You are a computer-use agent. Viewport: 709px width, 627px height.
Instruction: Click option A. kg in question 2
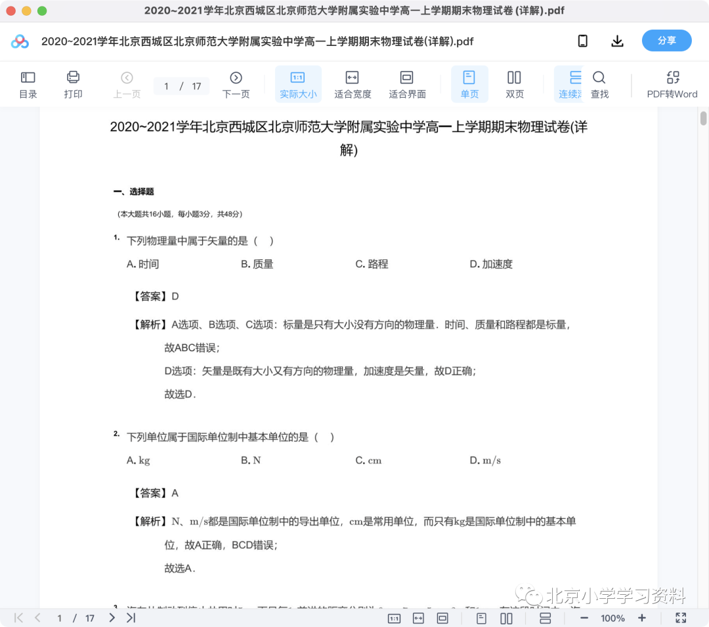click(x=138, y=460)
